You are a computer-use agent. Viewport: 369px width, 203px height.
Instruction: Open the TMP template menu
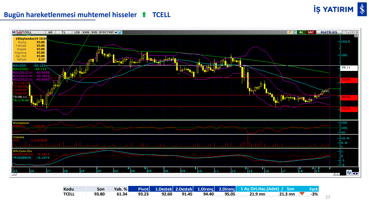110,32
